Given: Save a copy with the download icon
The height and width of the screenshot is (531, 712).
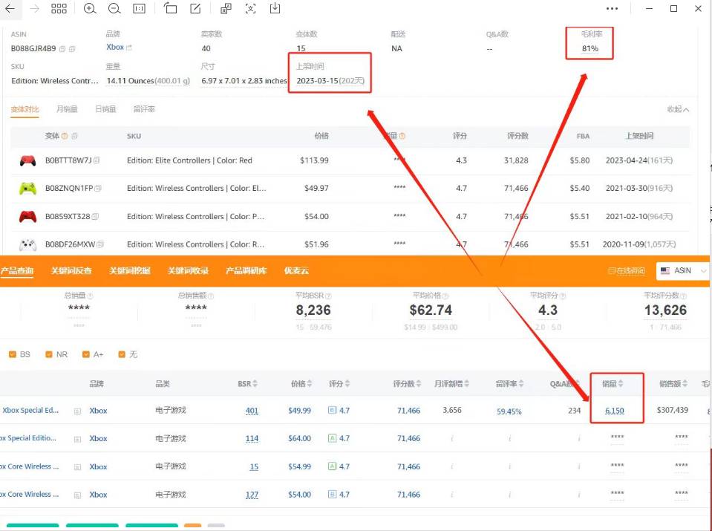Looking at the screenshot, I should (275, 8).
